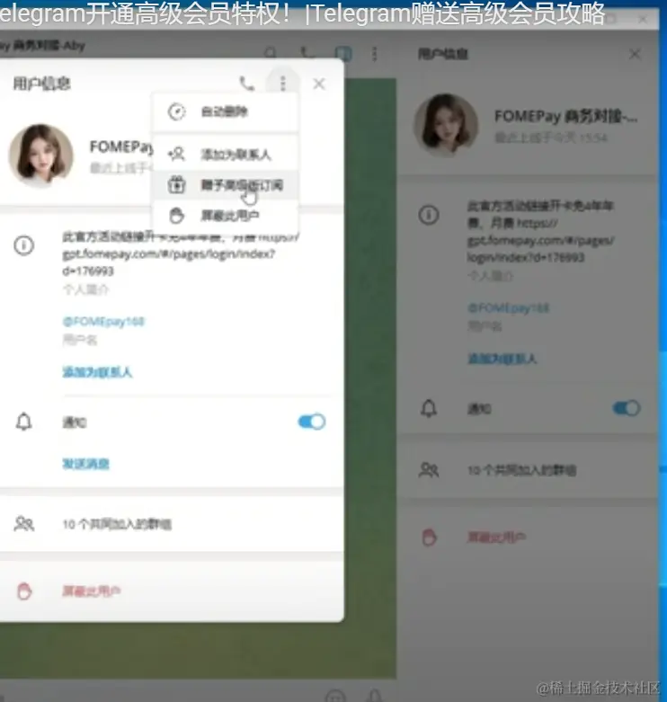Click the add-contact person icon in the menu
The image size is (667, 702).
click(176, 155)
